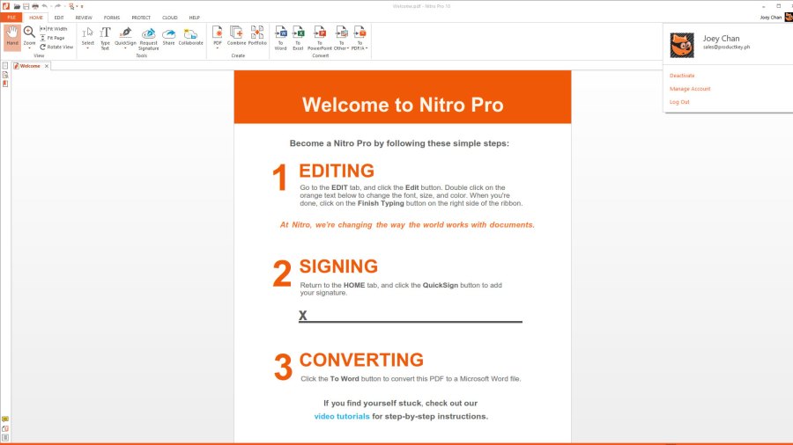Create a PDF Portfolio
793x445 pixels.
point(257,36)
